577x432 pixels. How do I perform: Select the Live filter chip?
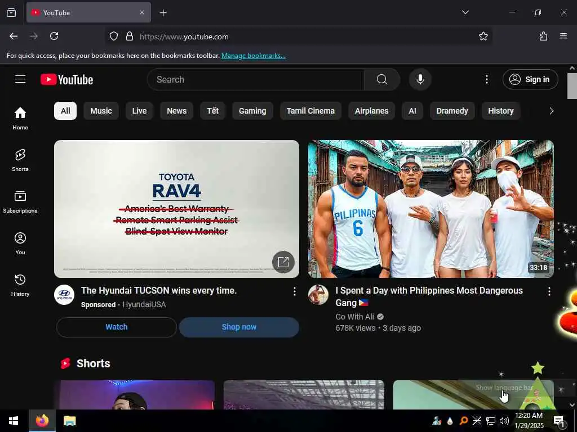tap(140, 111)
